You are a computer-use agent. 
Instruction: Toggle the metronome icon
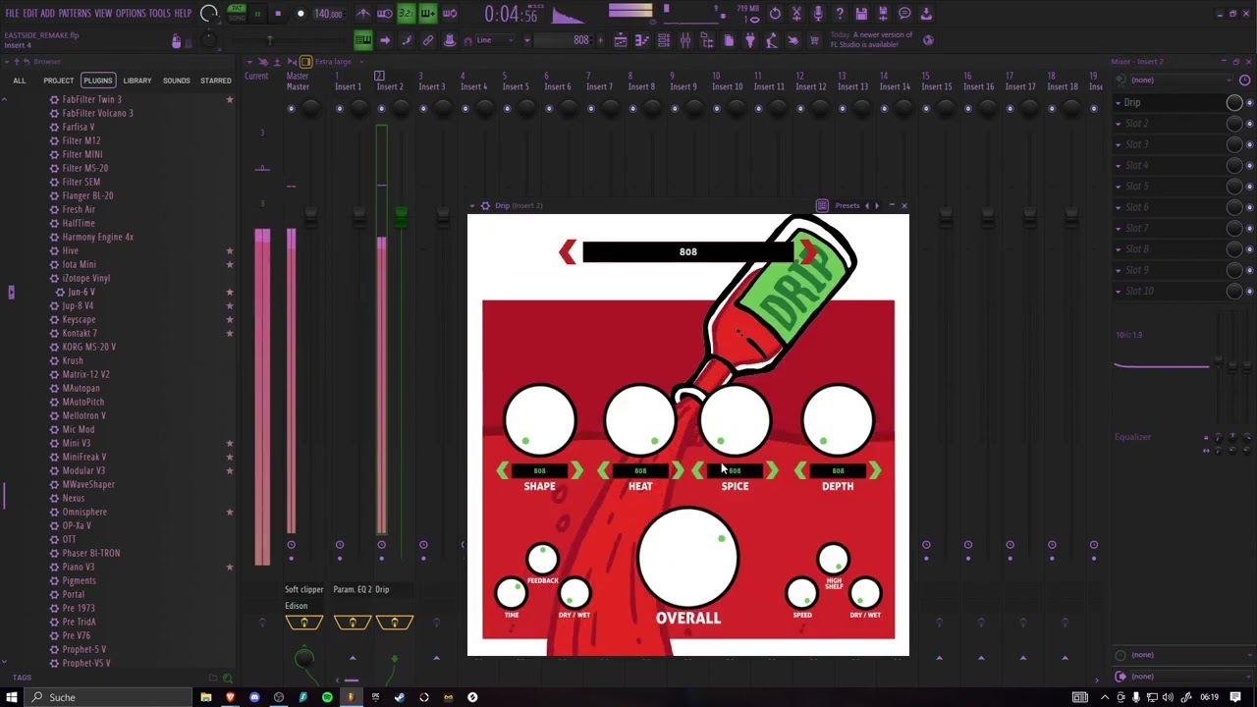[x=363, y=14]
